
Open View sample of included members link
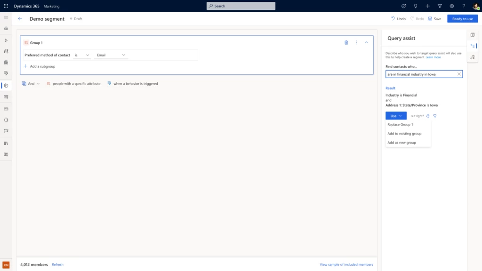coord(346,264)
